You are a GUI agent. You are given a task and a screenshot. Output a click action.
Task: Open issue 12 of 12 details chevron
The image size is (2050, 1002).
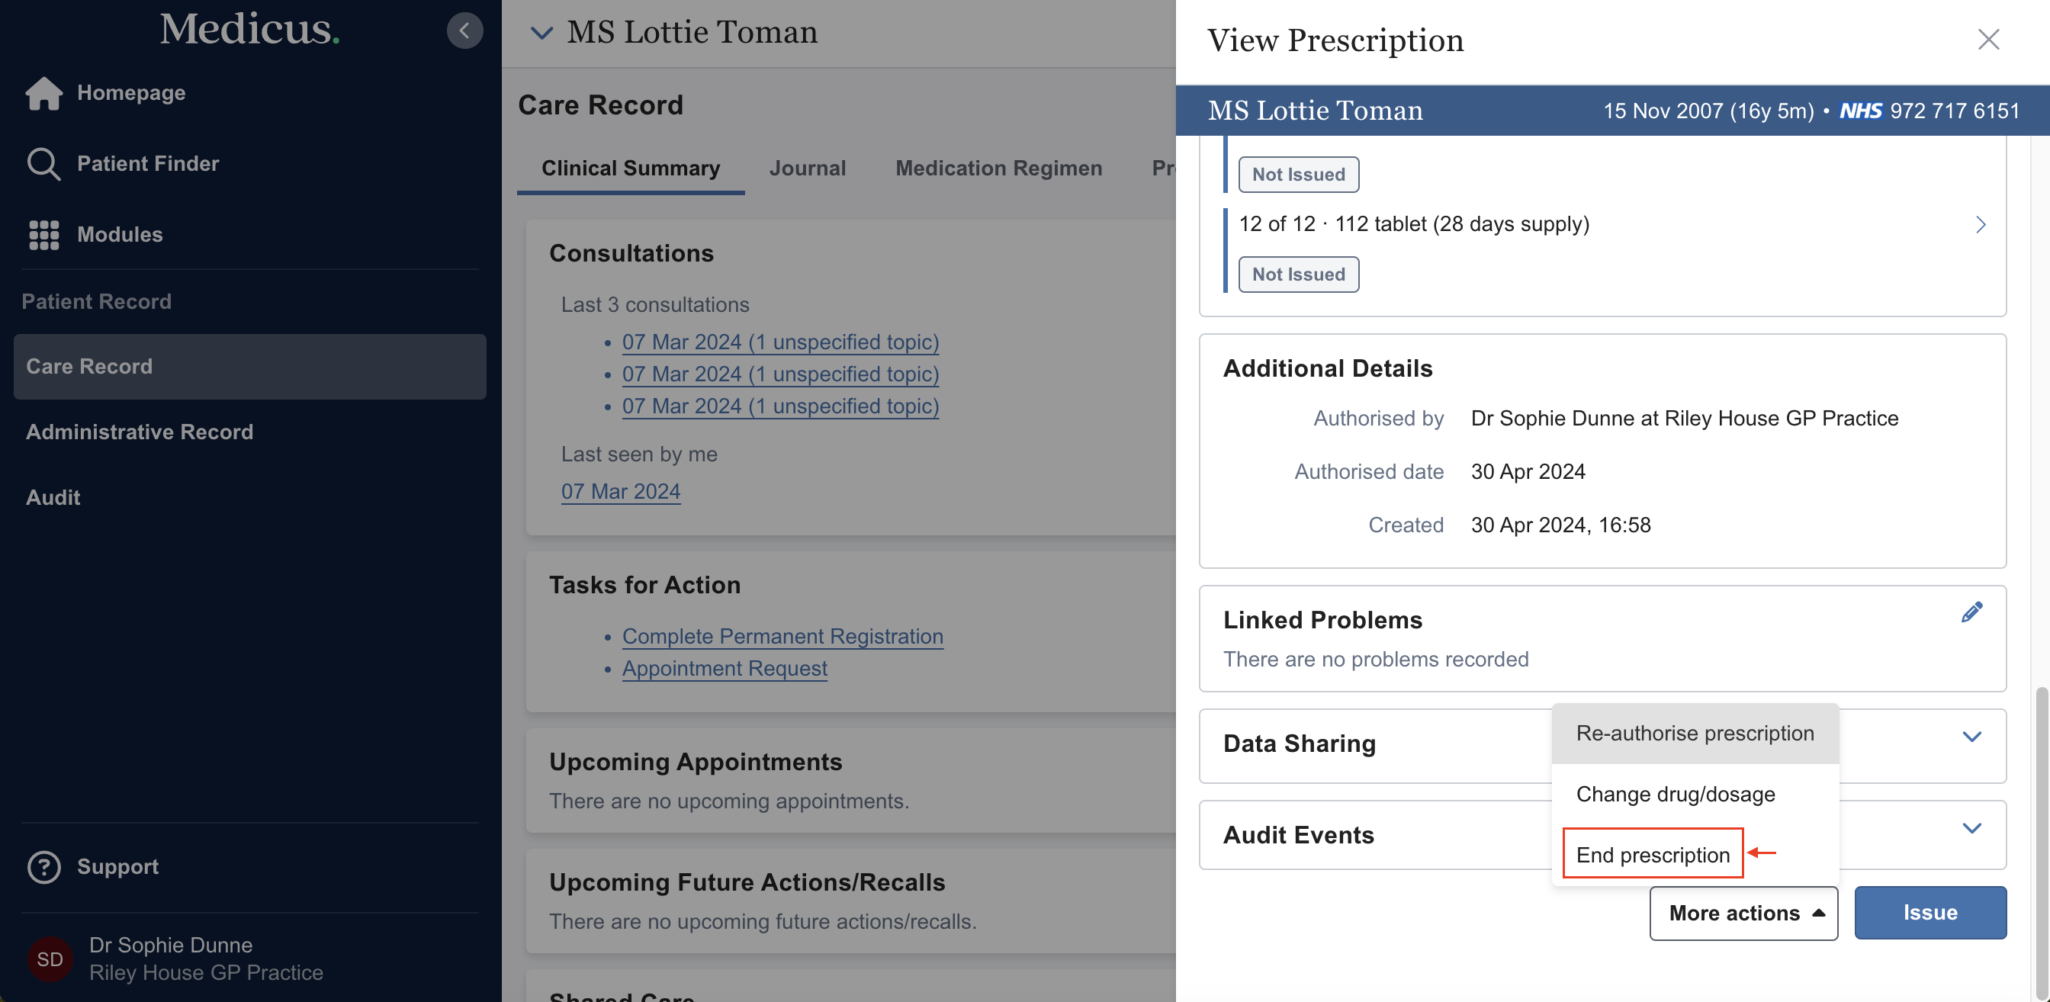click(1980, 224)
